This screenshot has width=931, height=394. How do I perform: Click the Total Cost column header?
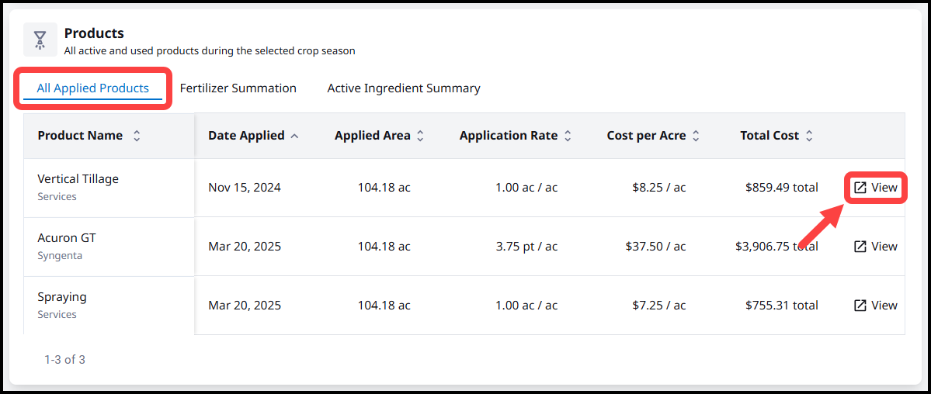point(769,136)
